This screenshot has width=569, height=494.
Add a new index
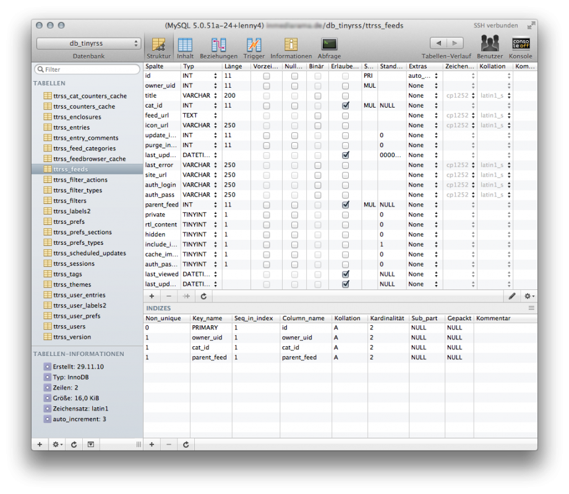point(152,445)
